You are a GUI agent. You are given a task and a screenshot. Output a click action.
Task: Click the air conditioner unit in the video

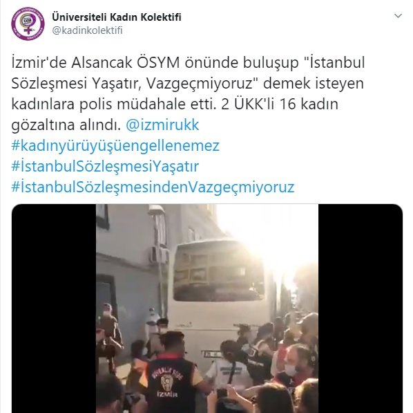[x=159, y=255]
